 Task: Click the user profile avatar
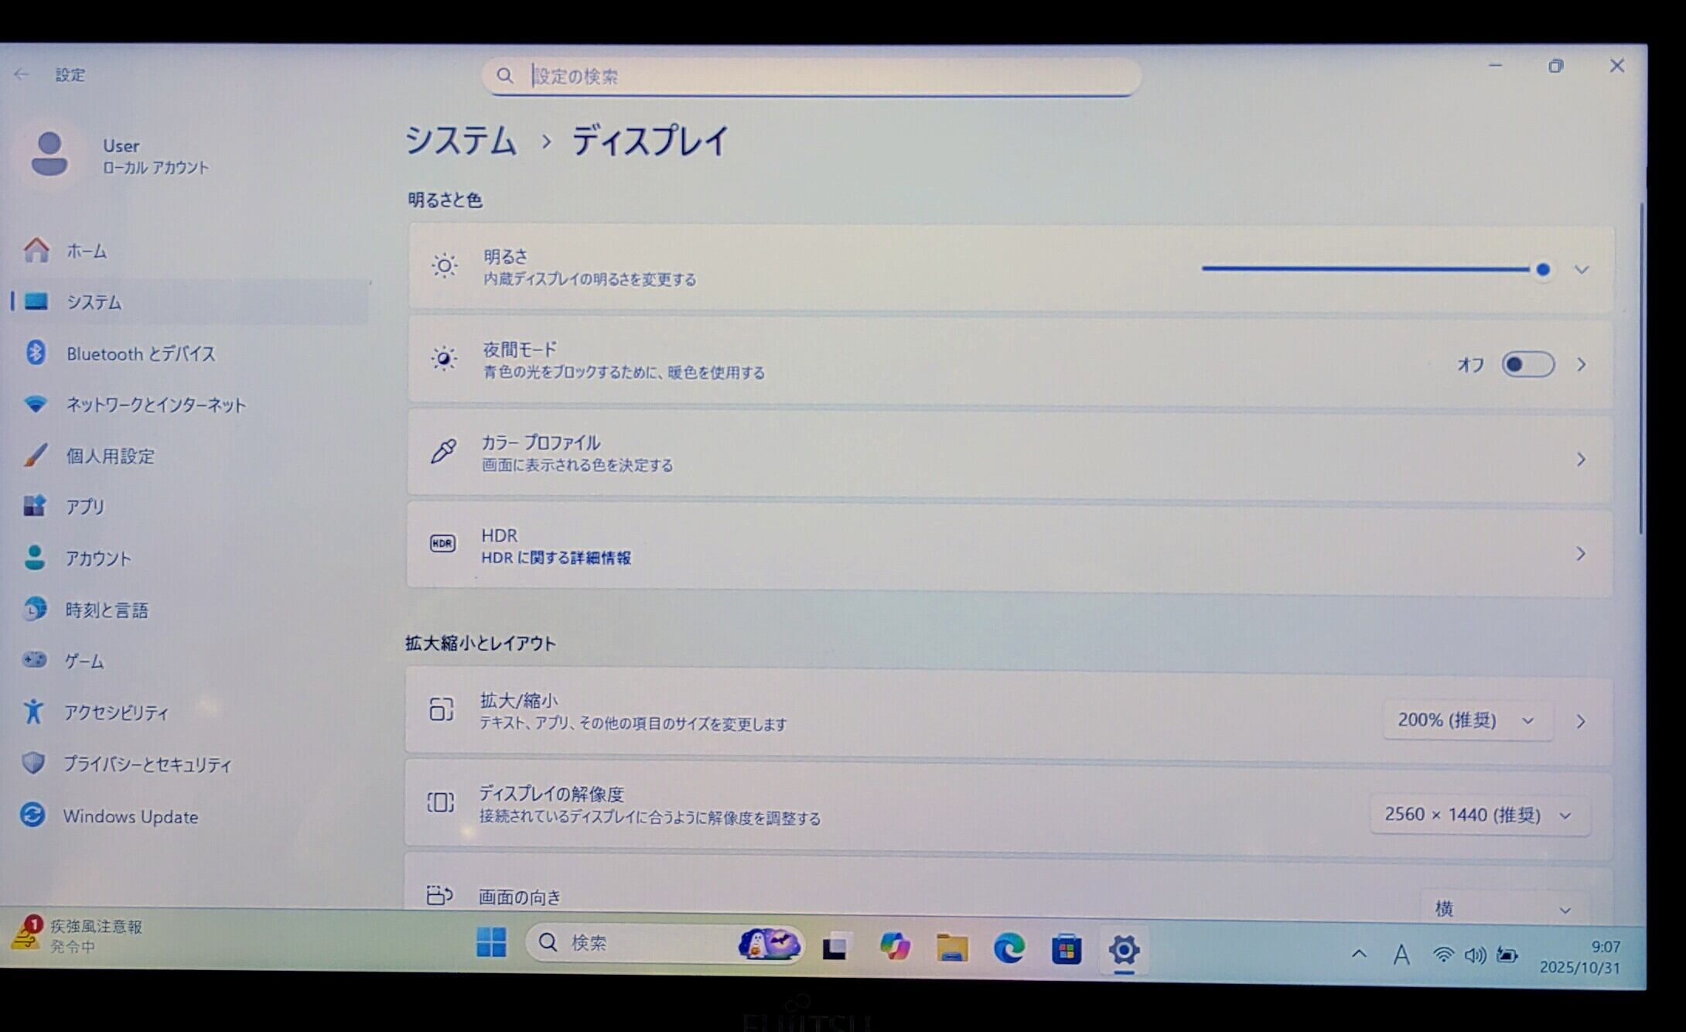coord(49,154)
